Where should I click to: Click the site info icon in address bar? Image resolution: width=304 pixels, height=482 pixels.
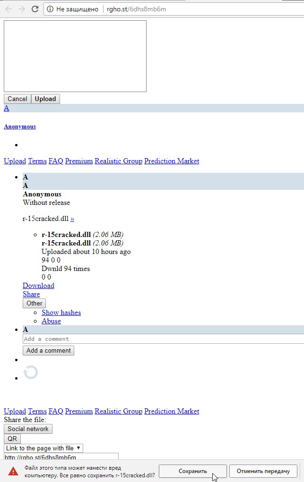point(50,9)
